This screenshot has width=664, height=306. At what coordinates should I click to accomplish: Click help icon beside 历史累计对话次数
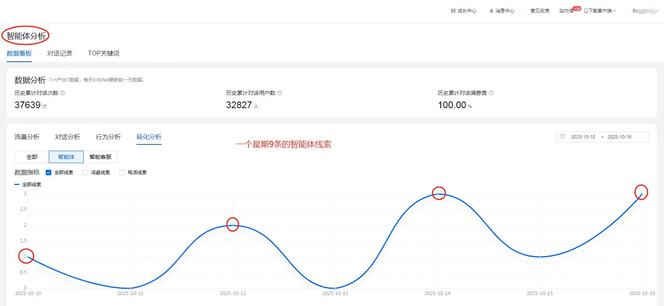(63, 93)
